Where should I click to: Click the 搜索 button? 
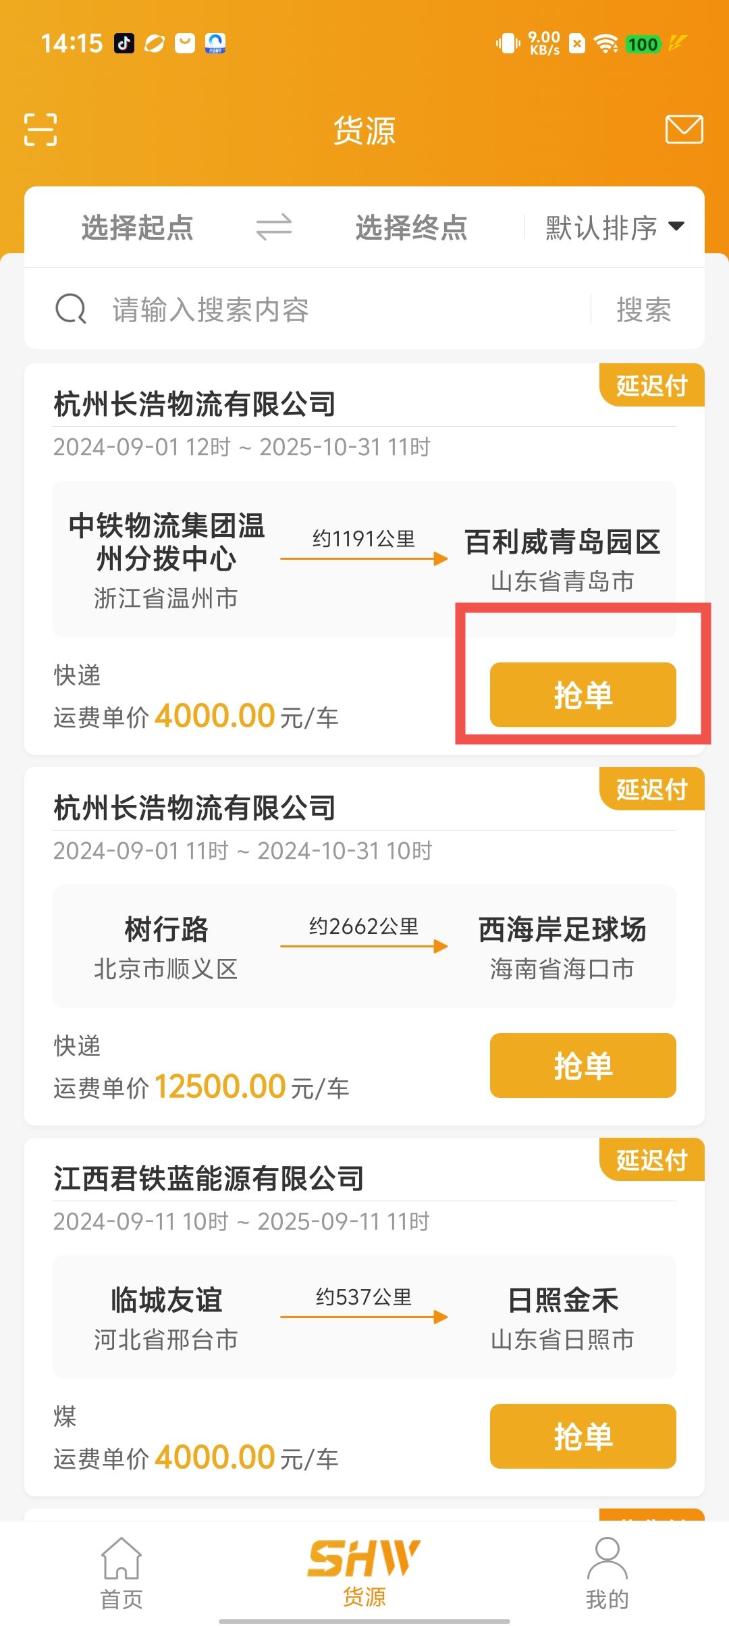coord(644,310)
